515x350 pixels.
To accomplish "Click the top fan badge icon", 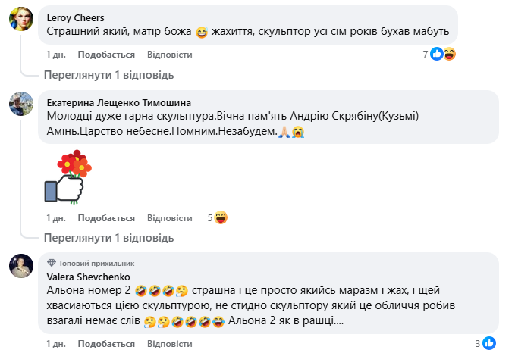I will pyautogui.click(x=52, y=261).
